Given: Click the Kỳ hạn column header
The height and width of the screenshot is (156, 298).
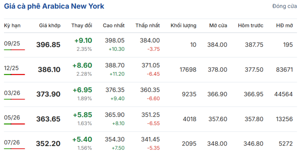Looking at the screenshot, I should coord(12,25).
